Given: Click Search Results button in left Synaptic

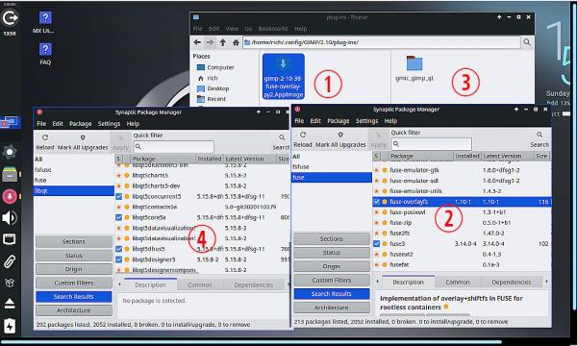Looking at the screenshot, I should [74, 296].
